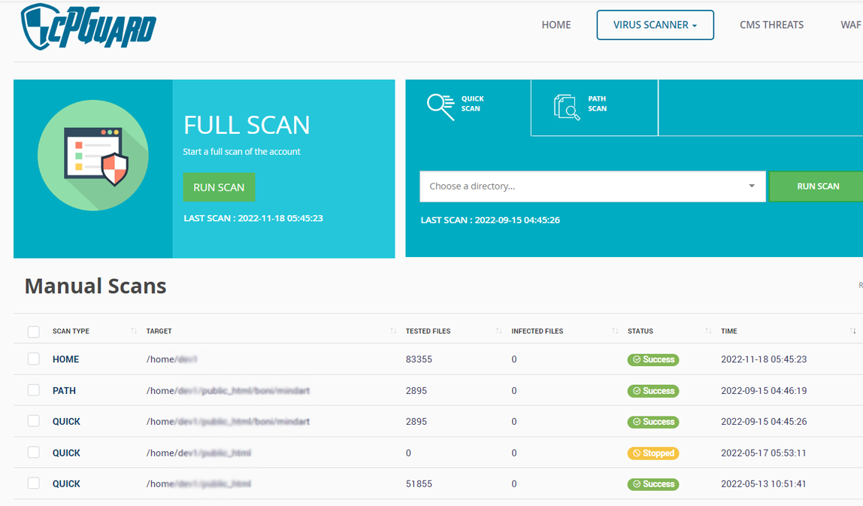Click tested files value 51855
The height and width of the screenshot is (506, 863).
pos(419,483)
